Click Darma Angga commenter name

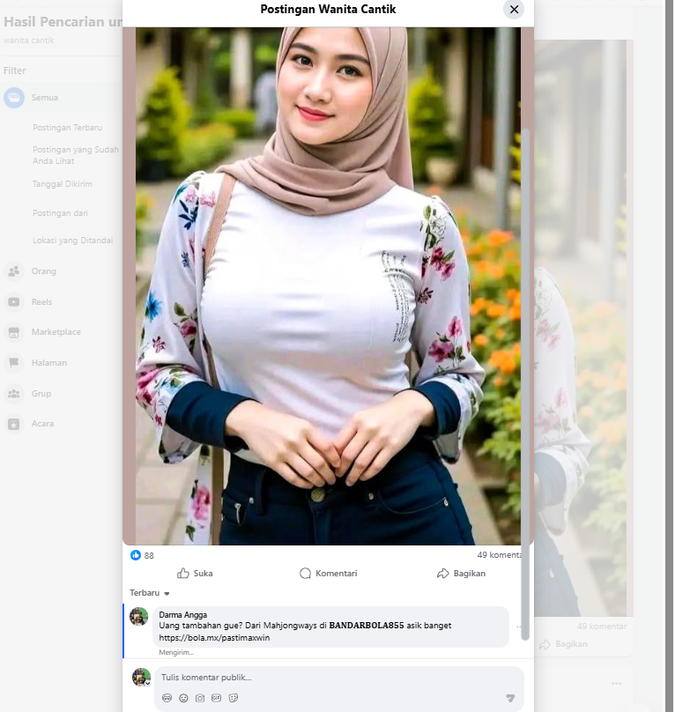pyautogui.click(x=182, y=614)
